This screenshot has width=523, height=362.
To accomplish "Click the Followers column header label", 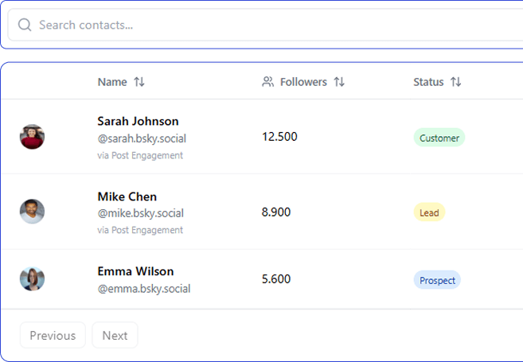I will tap(303, 82).
